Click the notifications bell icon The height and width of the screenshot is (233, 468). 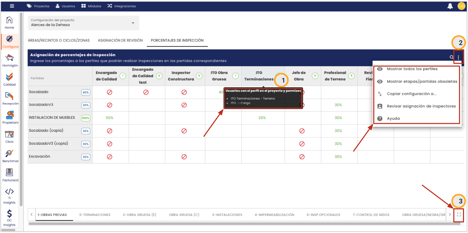tap(450, 6)
